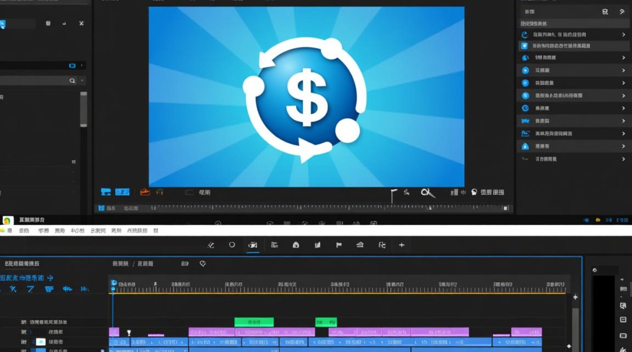Viewport: 632px width, 352px height.
Task: Select the scissors-like X tool left of the timeline
Action: click(13, 289)
